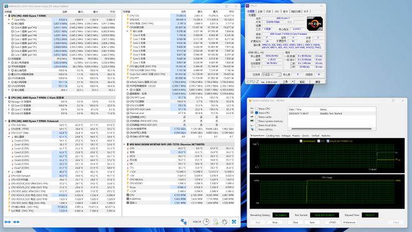The image size is (412, 232).
Task: Open CPU-Z processor selection dropdown
Action: (272, 75)
